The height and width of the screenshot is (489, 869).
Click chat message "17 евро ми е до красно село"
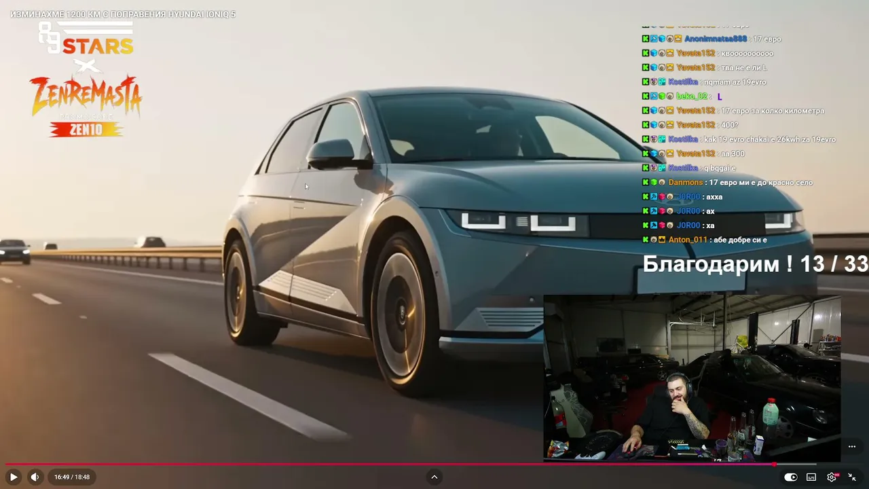click(x=761, y=182)
